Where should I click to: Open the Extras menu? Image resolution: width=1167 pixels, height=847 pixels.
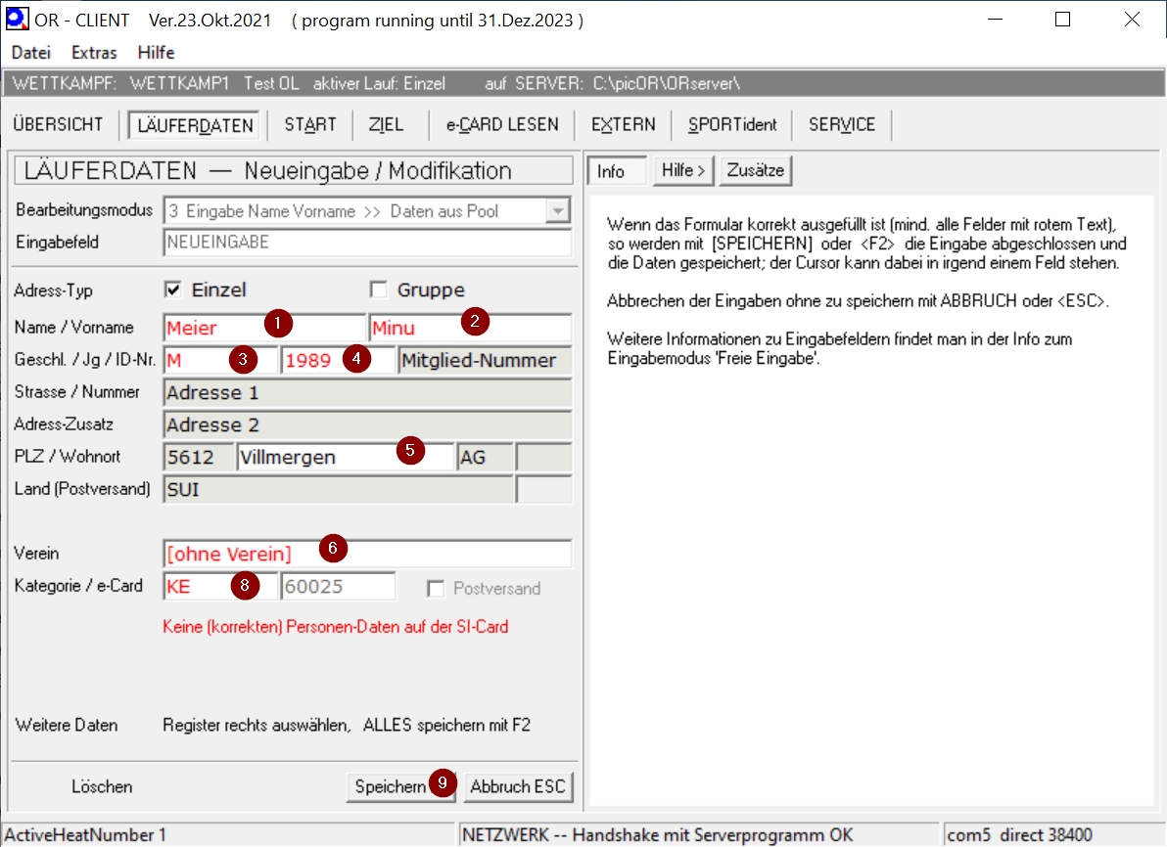(94, 53)
